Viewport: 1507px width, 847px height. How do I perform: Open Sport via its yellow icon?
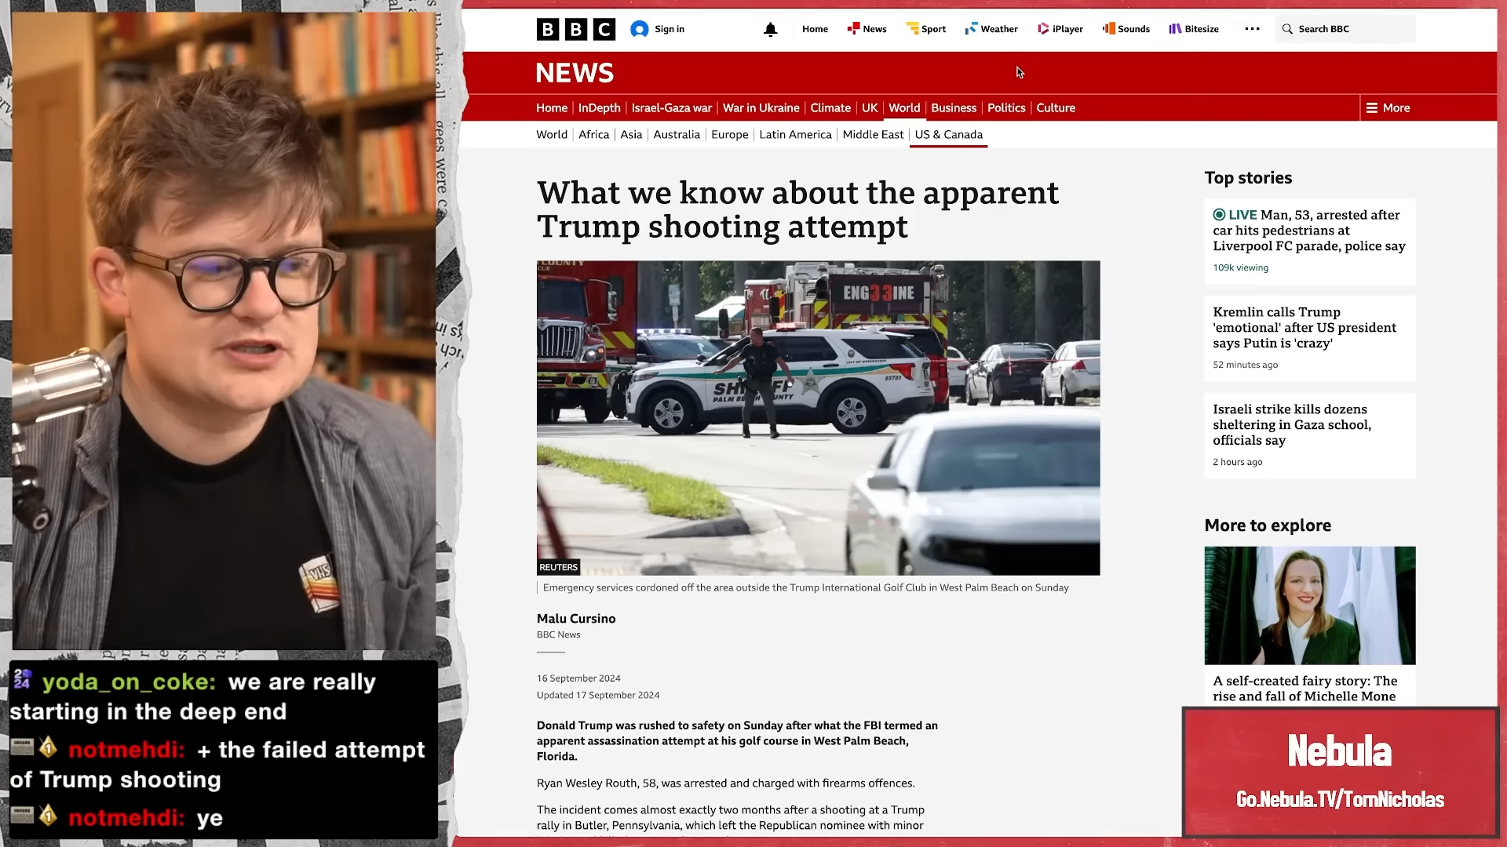point(912,29)
